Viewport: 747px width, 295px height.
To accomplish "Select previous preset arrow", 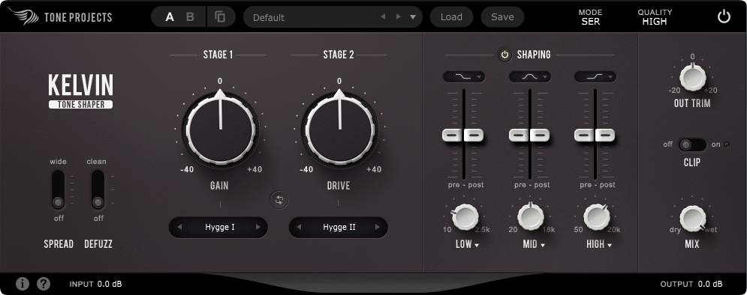I will [383, 17].
